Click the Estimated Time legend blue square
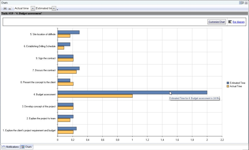 [x=228, y=83]
